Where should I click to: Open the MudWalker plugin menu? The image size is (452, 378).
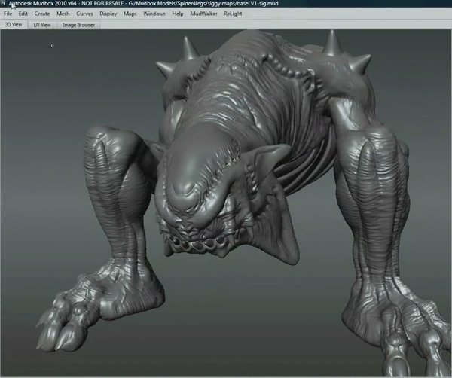[203, 14]
